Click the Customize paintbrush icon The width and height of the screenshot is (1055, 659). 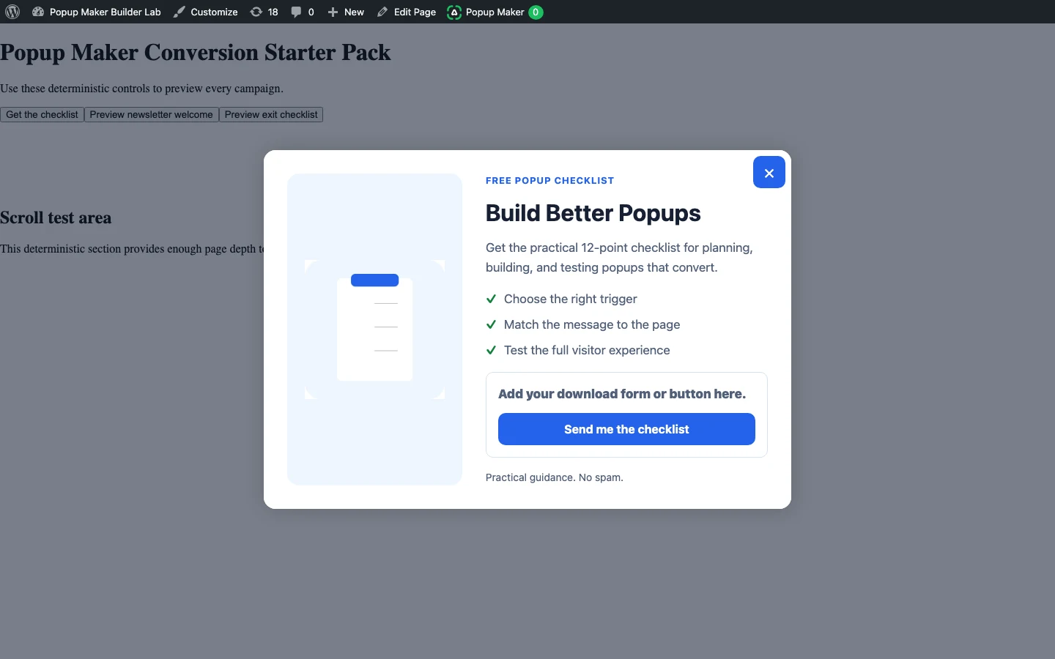(179, 12)
